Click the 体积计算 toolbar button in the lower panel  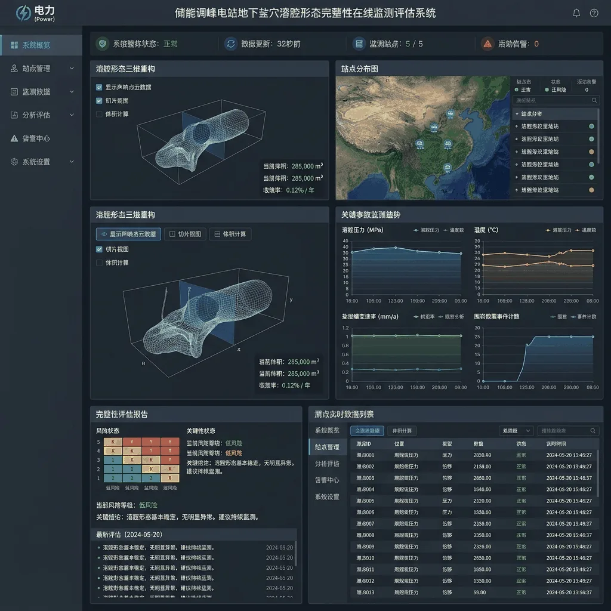click(x=230, y=234)
